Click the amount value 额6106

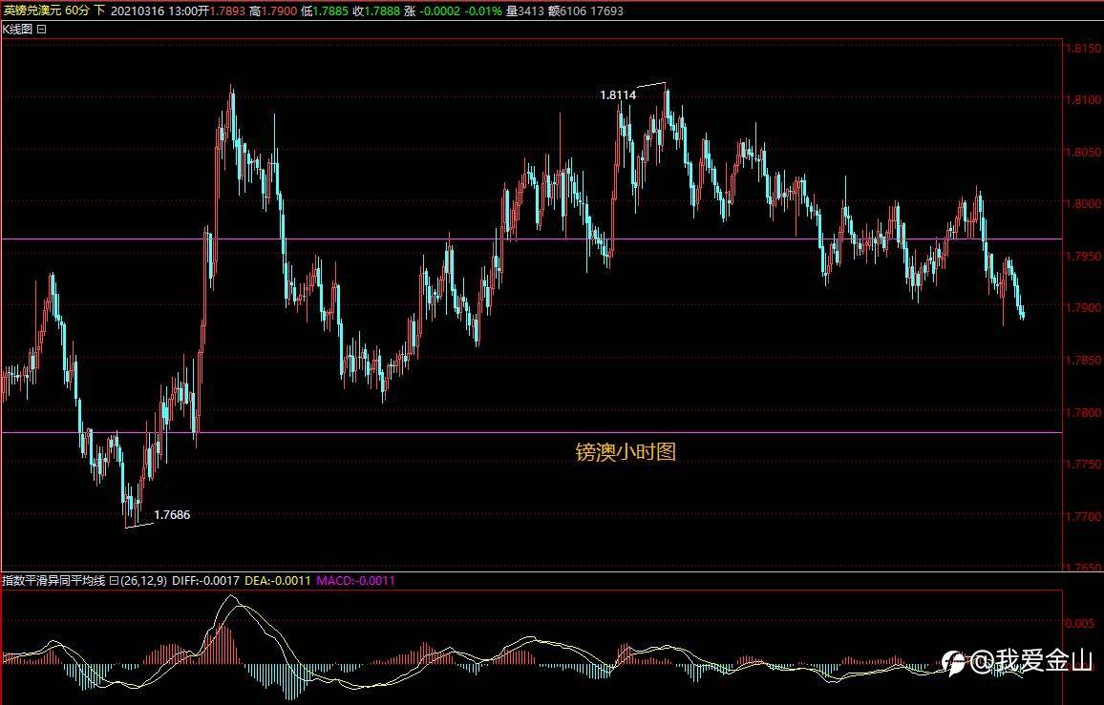tap(566, 10)
